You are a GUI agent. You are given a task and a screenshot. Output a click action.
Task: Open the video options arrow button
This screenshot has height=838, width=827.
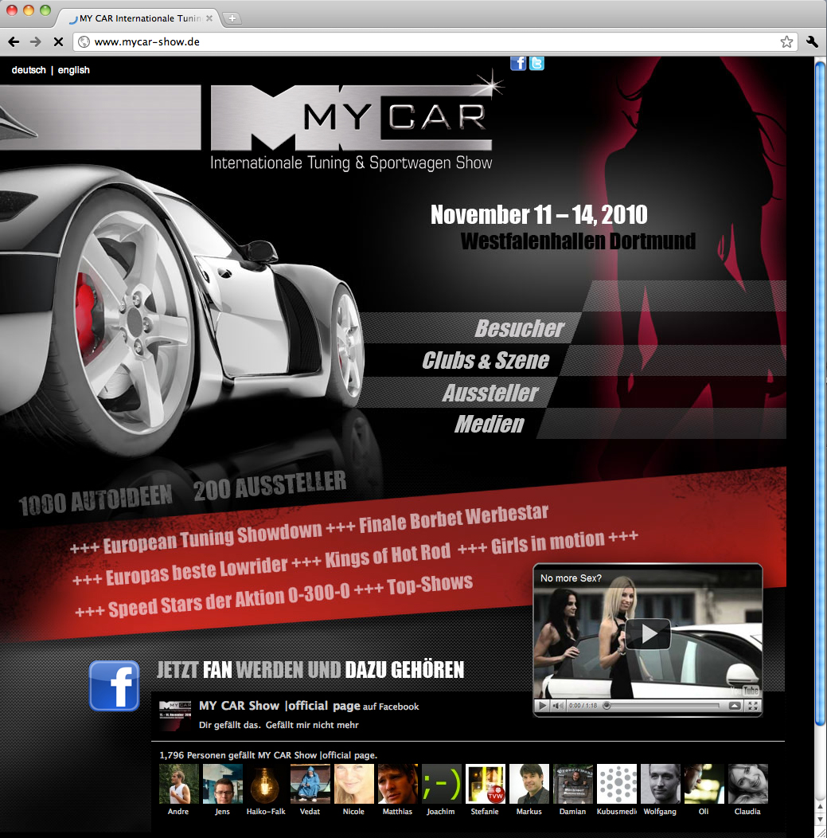(735, 706)
